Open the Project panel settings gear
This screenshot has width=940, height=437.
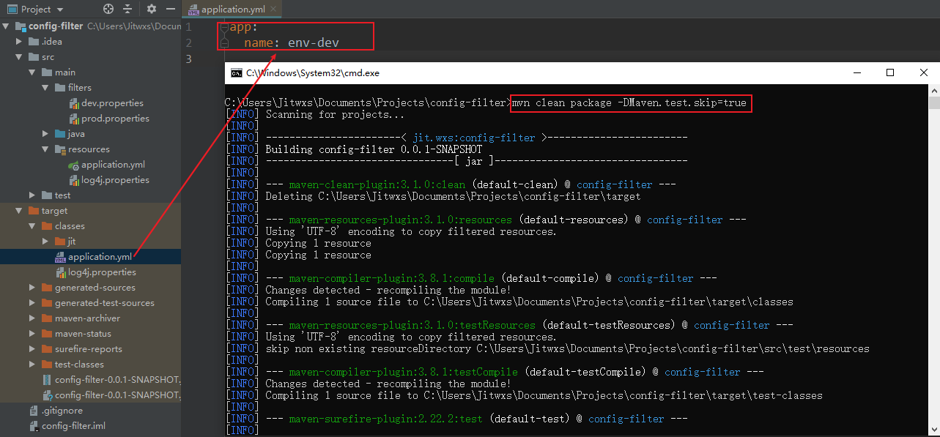click(152, 10)
